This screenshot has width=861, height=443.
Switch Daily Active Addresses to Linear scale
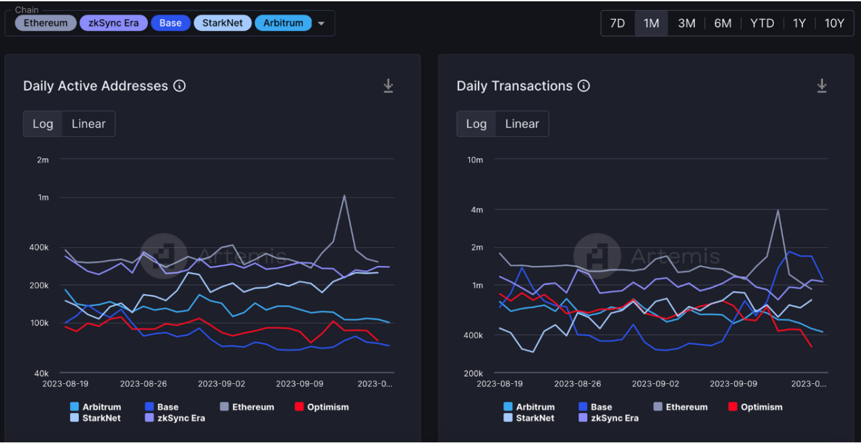[88, 124]
